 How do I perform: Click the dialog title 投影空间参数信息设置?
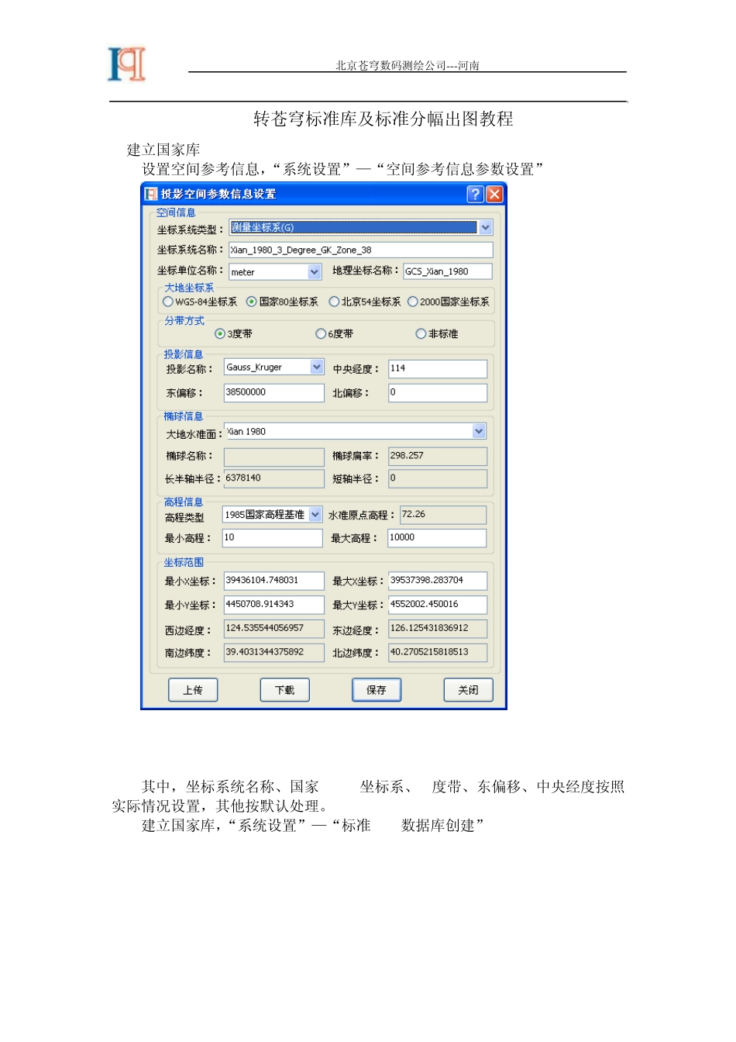(218, 194)
